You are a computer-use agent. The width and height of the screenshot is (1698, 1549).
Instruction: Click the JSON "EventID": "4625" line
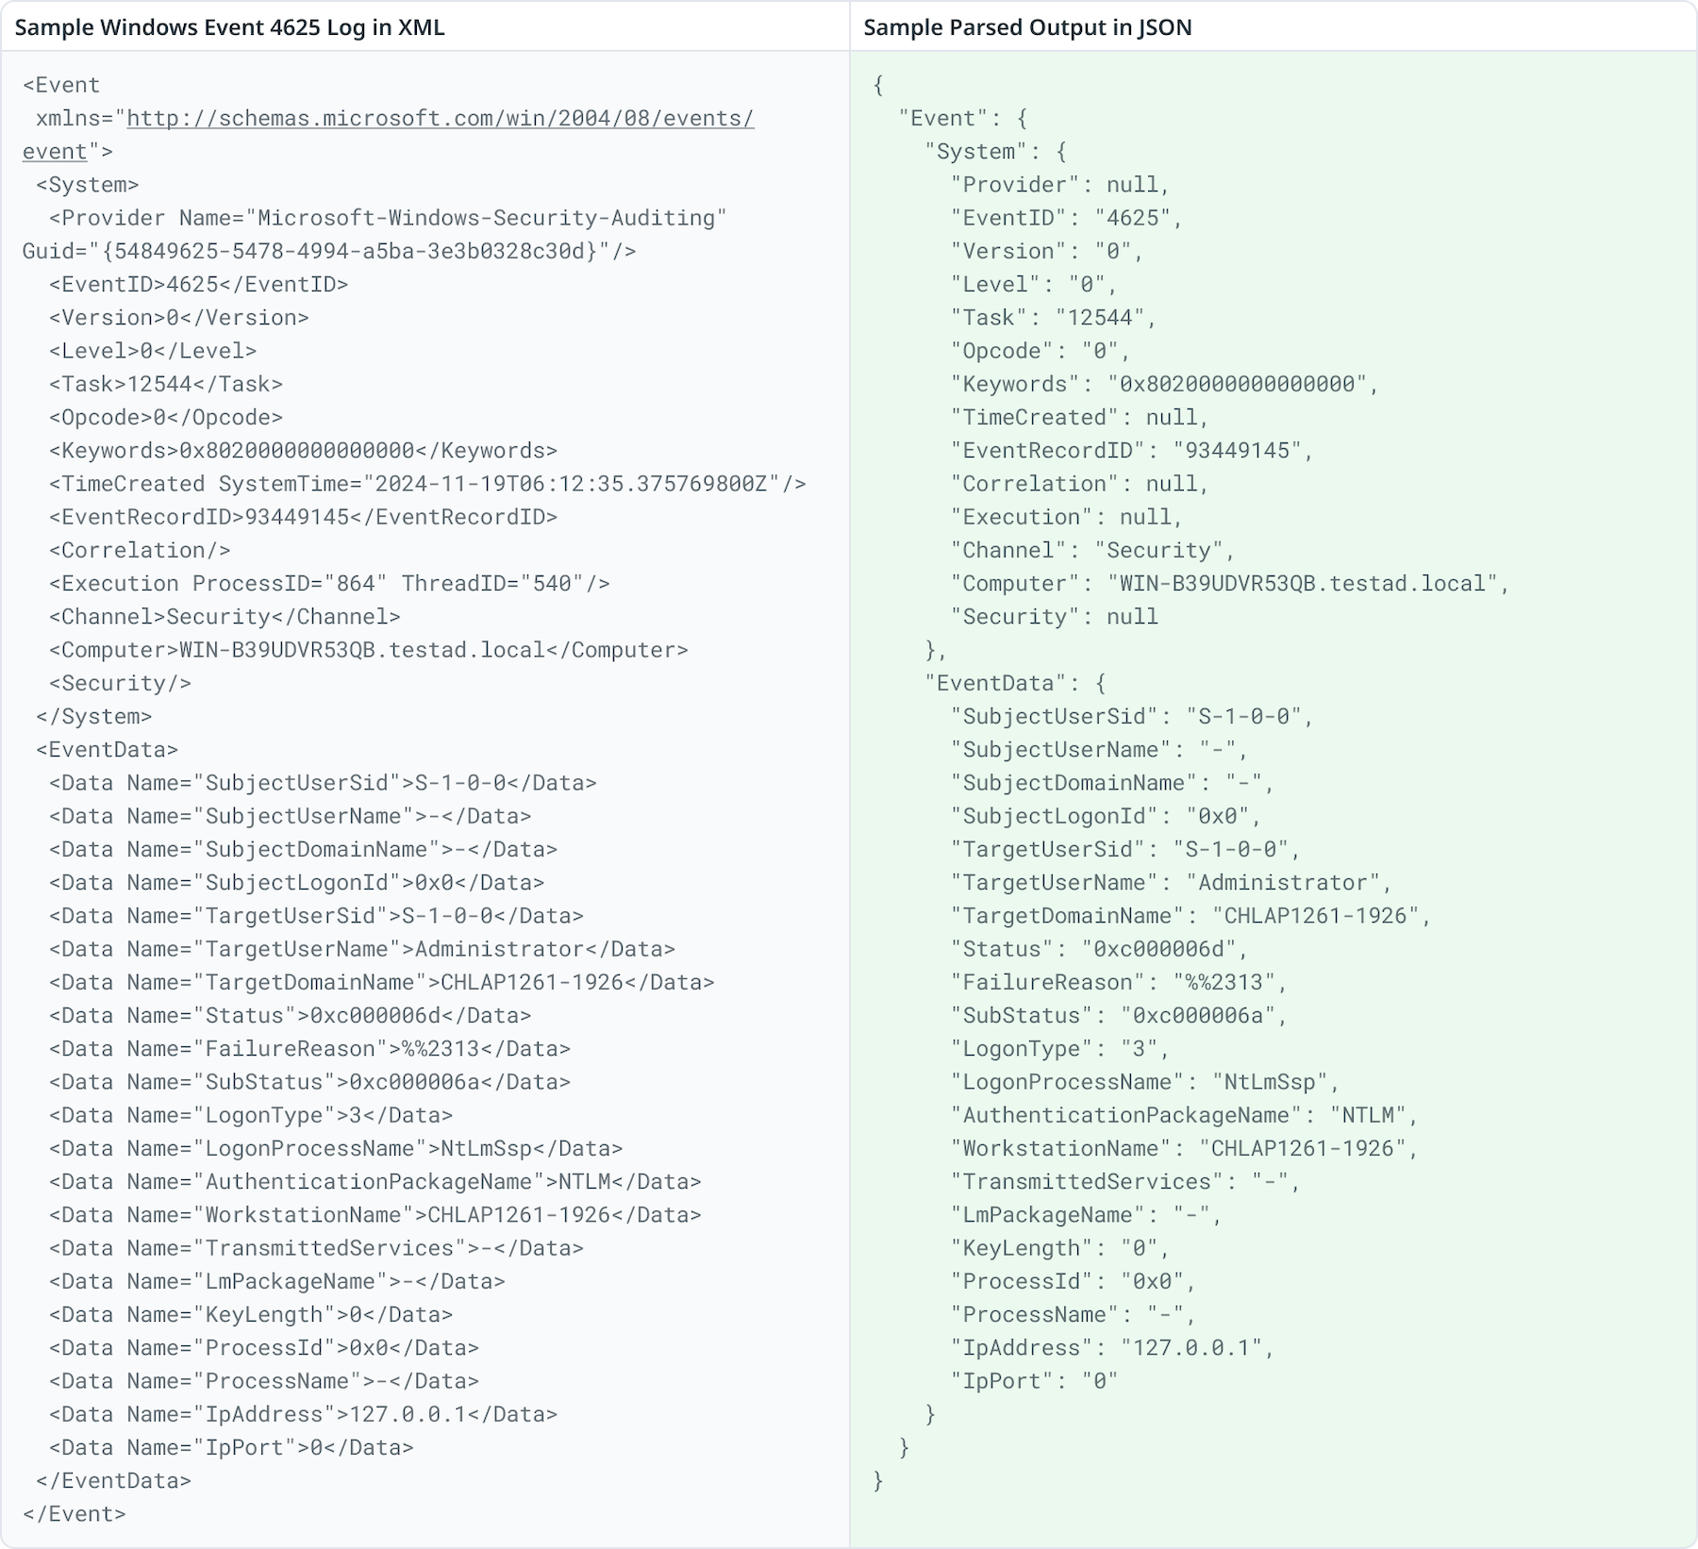1066,218
